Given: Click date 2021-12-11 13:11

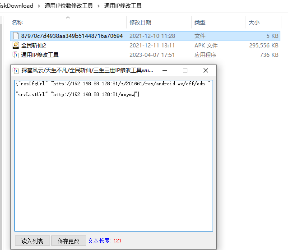Looking at the screenshot, I should pos(152,45).
